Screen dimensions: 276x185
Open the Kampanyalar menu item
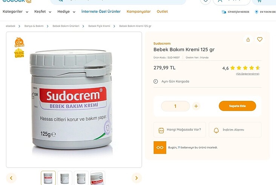pyautogui.click(x=139, y=12)
